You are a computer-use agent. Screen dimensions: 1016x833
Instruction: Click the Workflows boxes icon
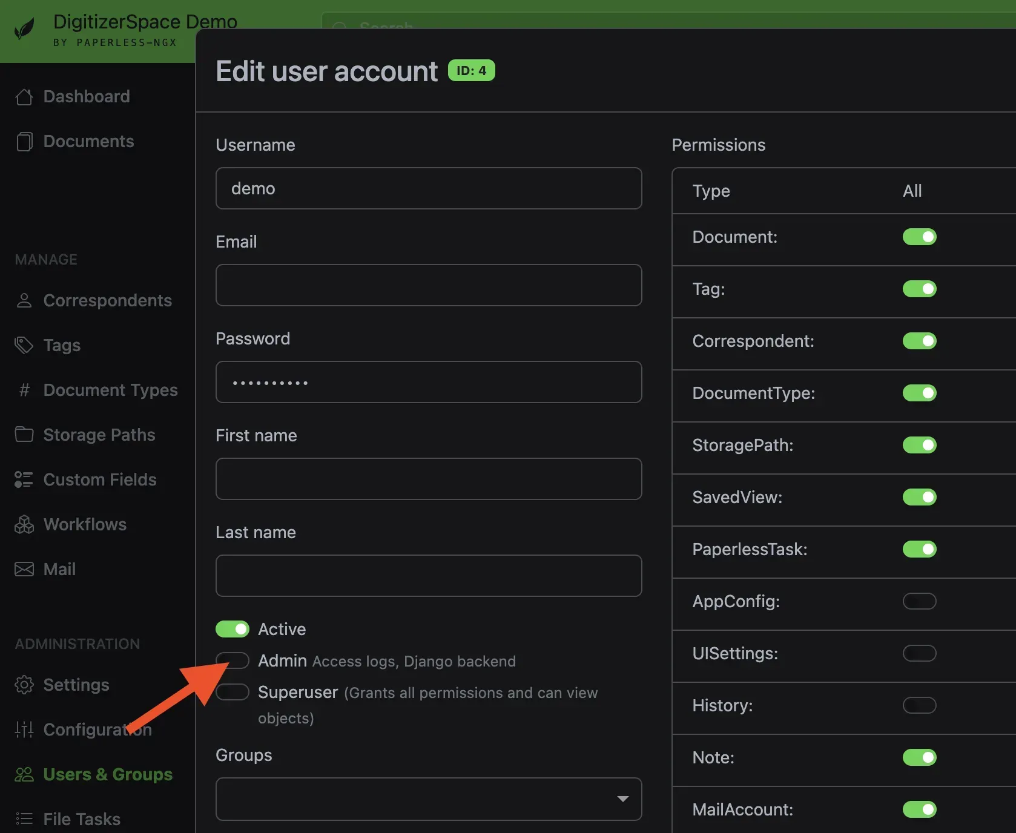[x=24, y=524]
